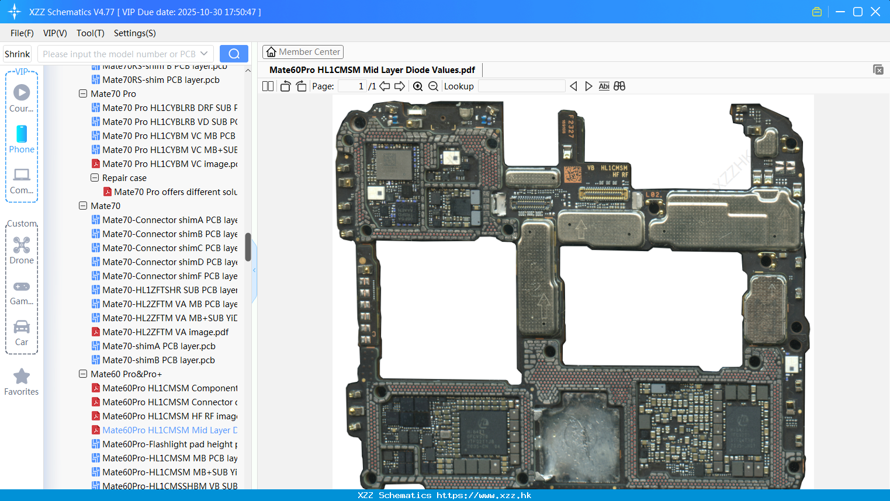Image resolution: width=890 pixels, height=501 pixels.
Task: Open the Courses sidebar icon
Action: (22, 99)
